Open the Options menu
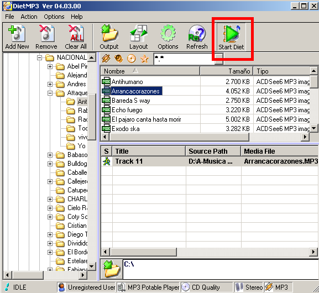Viewport: 319px width, 293px height. [54, 17]
